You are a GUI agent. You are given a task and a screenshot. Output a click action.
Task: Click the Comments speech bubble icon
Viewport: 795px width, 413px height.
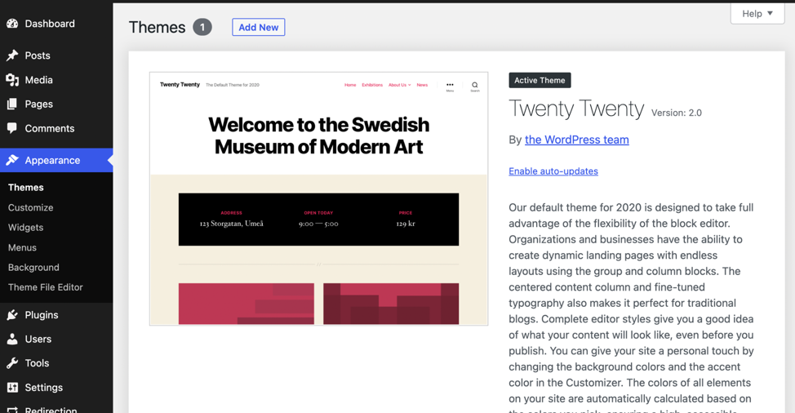click(x=12, y=128)
